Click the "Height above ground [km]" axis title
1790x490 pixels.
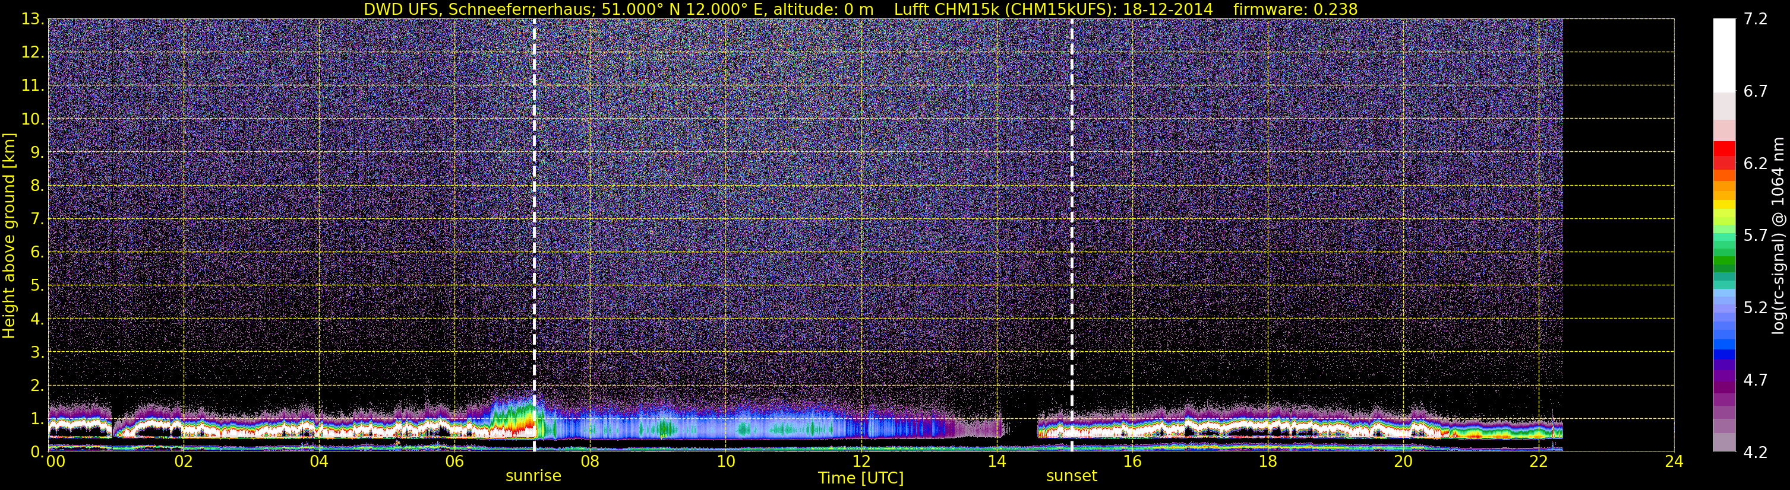click(x=9, y=236)
